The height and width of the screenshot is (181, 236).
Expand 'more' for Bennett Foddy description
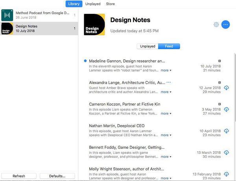(166, 157)
